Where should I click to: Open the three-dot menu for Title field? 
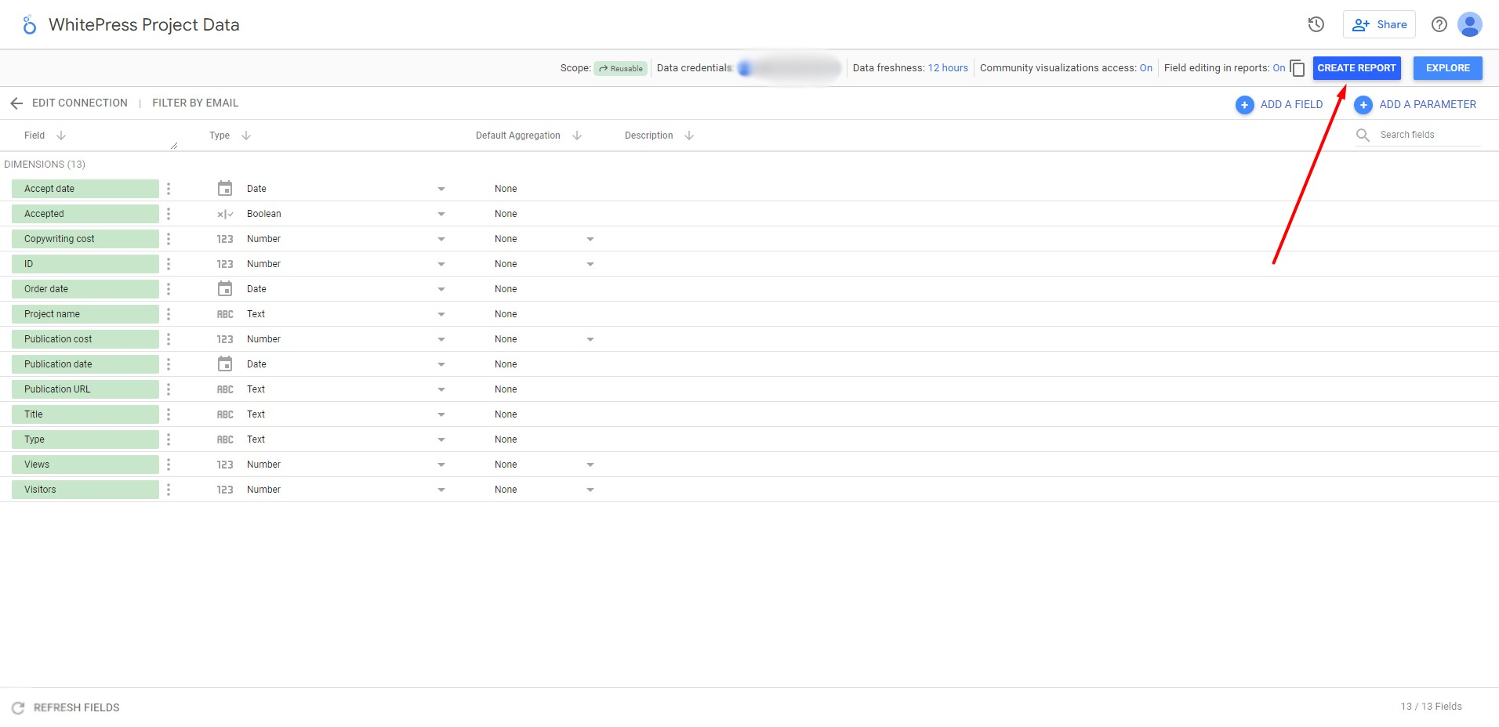point(169,414)
